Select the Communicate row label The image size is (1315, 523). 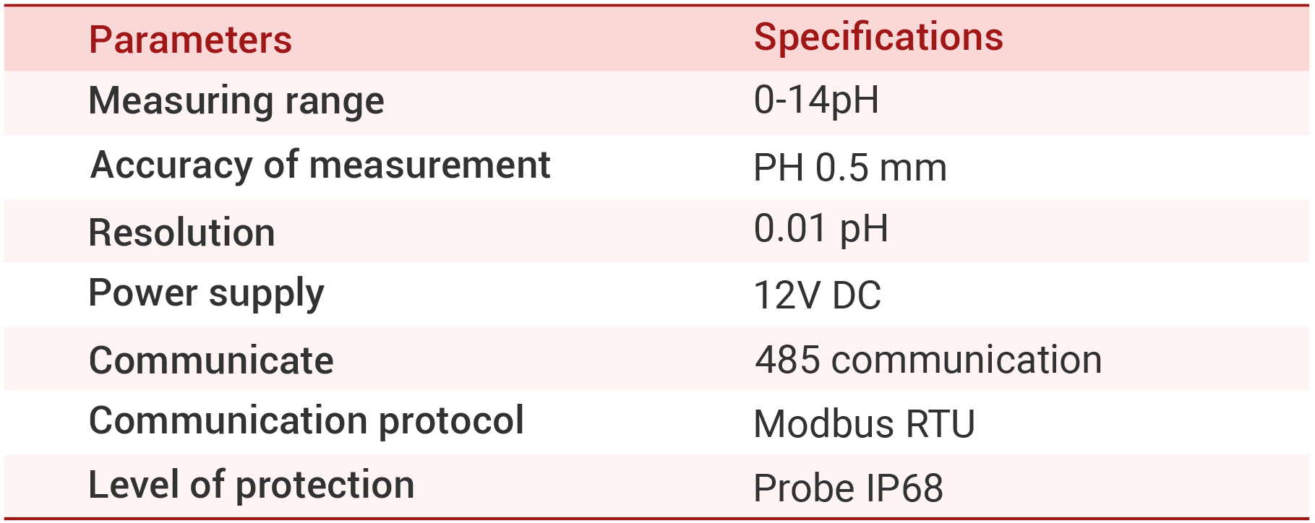(211, 360)
